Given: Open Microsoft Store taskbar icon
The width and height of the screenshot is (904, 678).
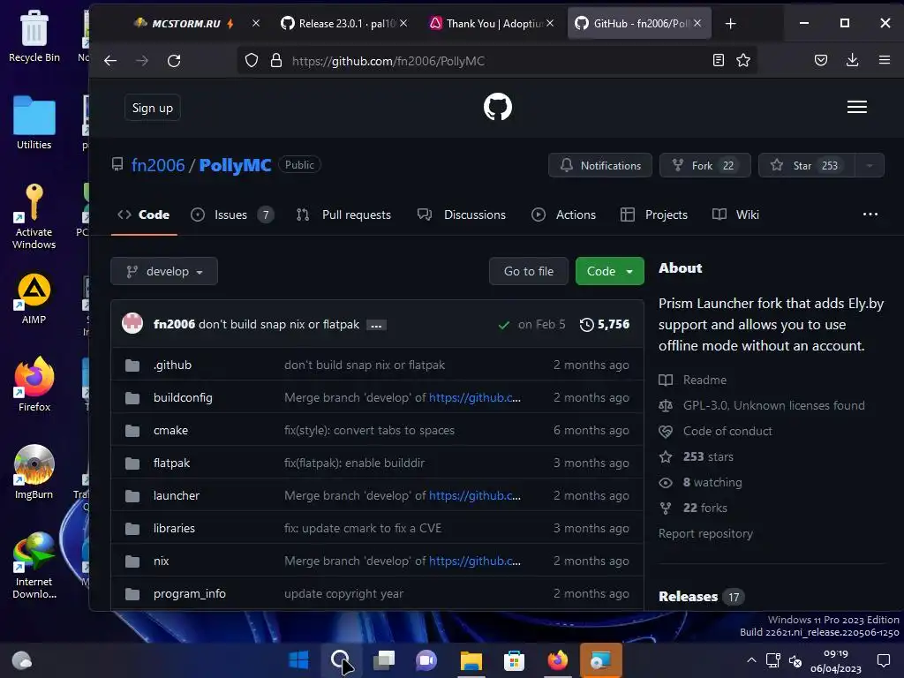Looking at the screenshot, I should coord(515,660).
